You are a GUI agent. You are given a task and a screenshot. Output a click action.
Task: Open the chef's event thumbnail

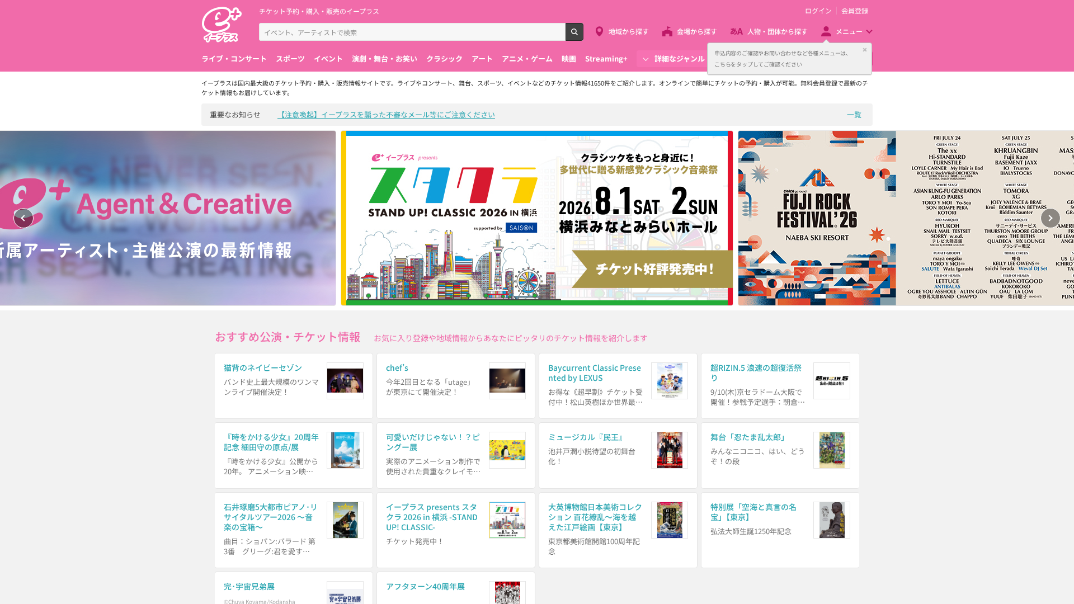pos(507,381)
